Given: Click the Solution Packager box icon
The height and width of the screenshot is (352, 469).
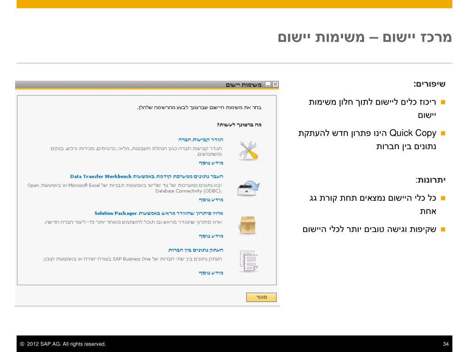Looking at the screenshot, I should pos(248,225).
